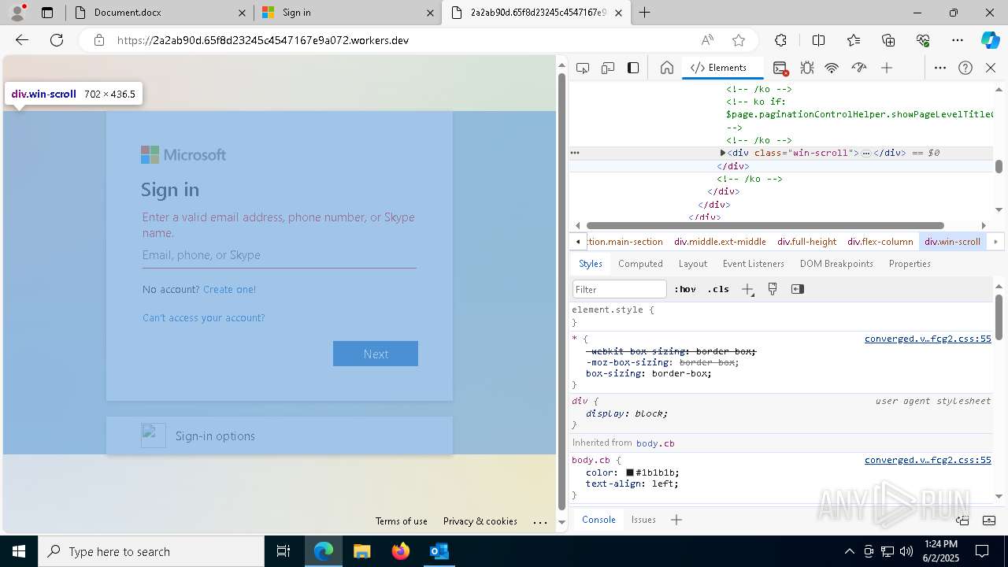This screenshot has height=567, width=1008.
Task: Open the DOM Breakpoints tab
Action: 836,264
